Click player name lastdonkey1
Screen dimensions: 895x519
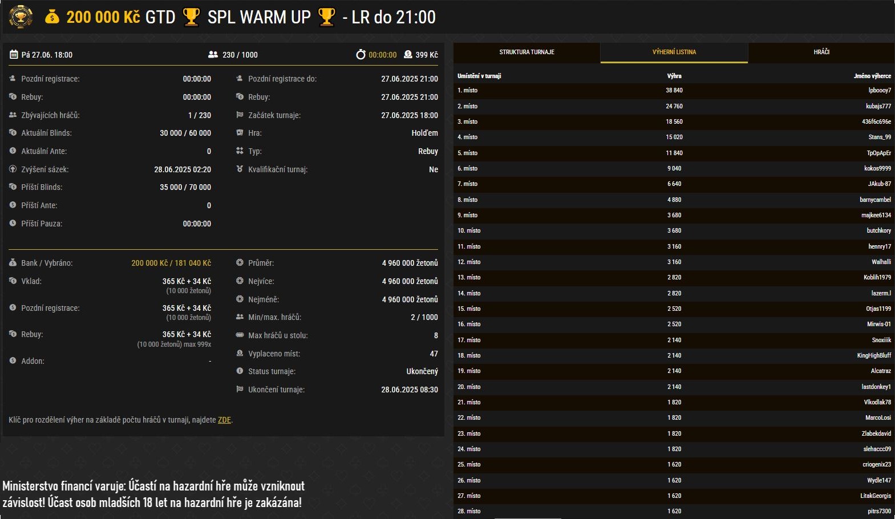click(876, 387)
